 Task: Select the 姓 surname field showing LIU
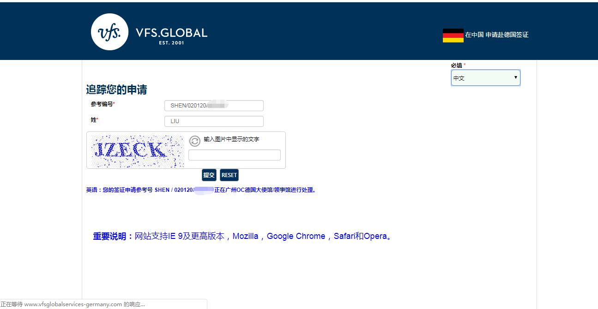[x=213, y=121]
